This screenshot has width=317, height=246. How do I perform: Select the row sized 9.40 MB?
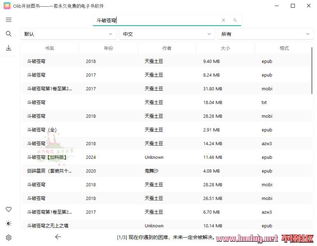point(167,61)
